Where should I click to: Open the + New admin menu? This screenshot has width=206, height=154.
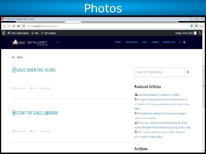point(35,33)
